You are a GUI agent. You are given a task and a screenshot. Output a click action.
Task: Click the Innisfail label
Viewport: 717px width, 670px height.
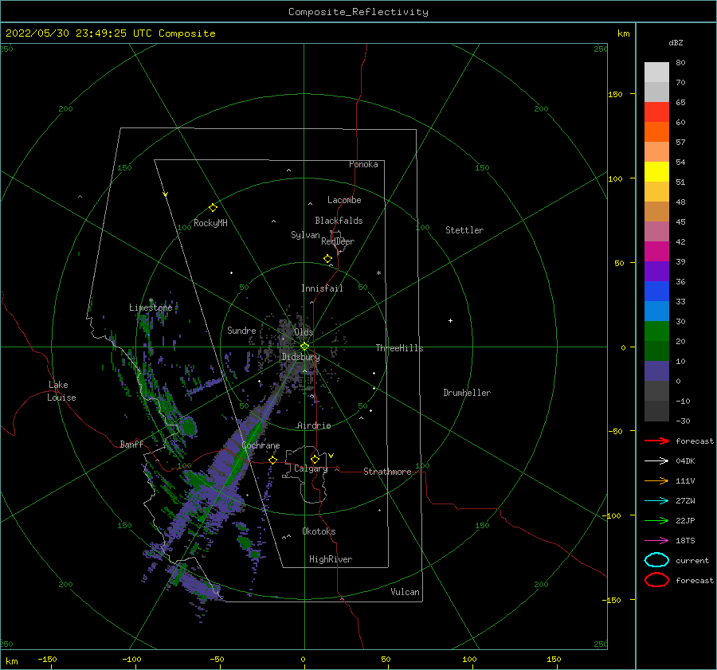click(322, 288)
